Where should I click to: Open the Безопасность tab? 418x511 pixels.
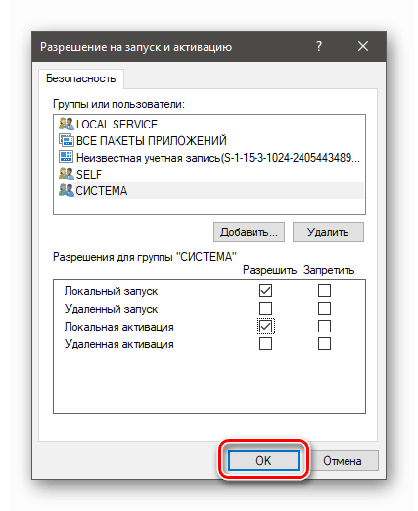click(81, 78)
